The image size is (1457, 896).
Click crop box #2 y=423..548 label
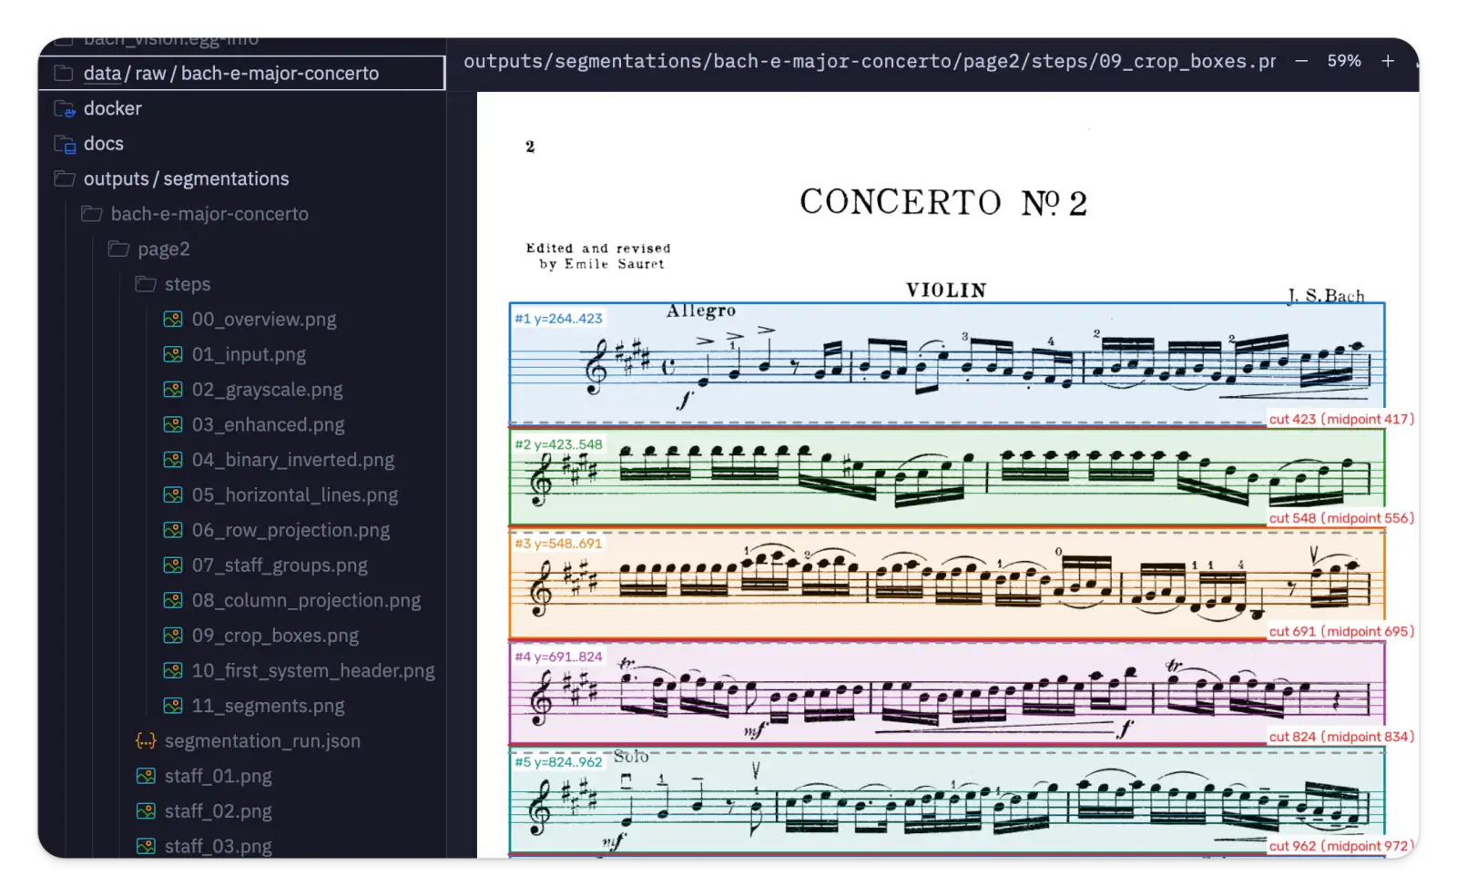click(x=558, y=444)
